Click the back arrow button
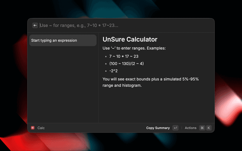This screenshot has width=242, height=151. pos(35,25)
